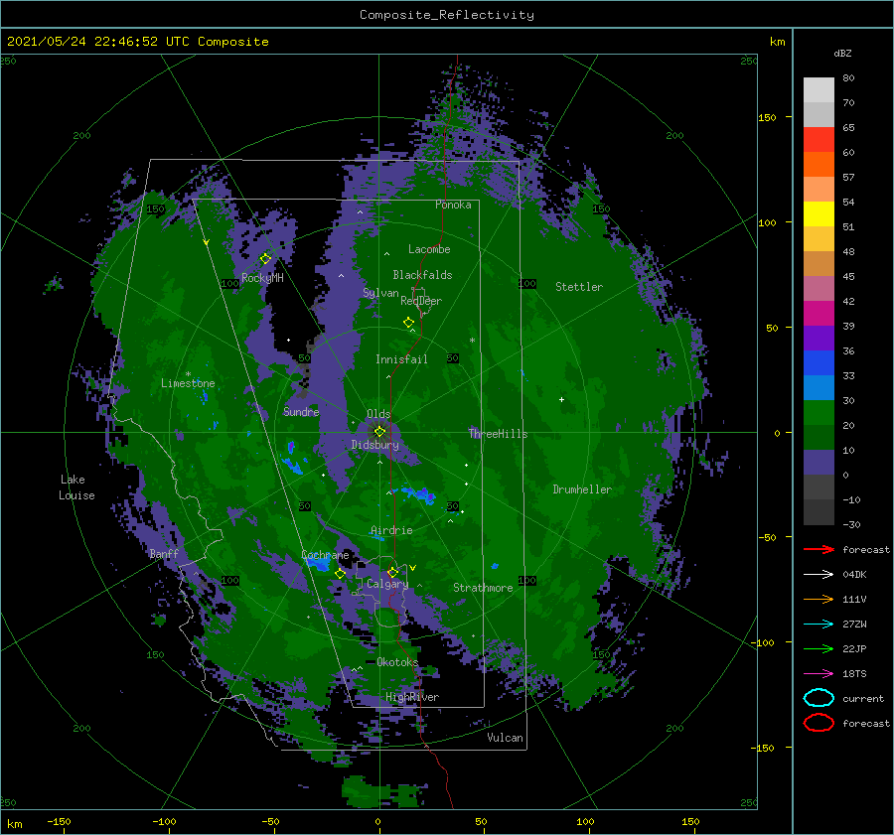This screenshot has height=835, width=894.
Task: Click the Calgary city label
Action: pyautogui.click(x=387, y=584)
